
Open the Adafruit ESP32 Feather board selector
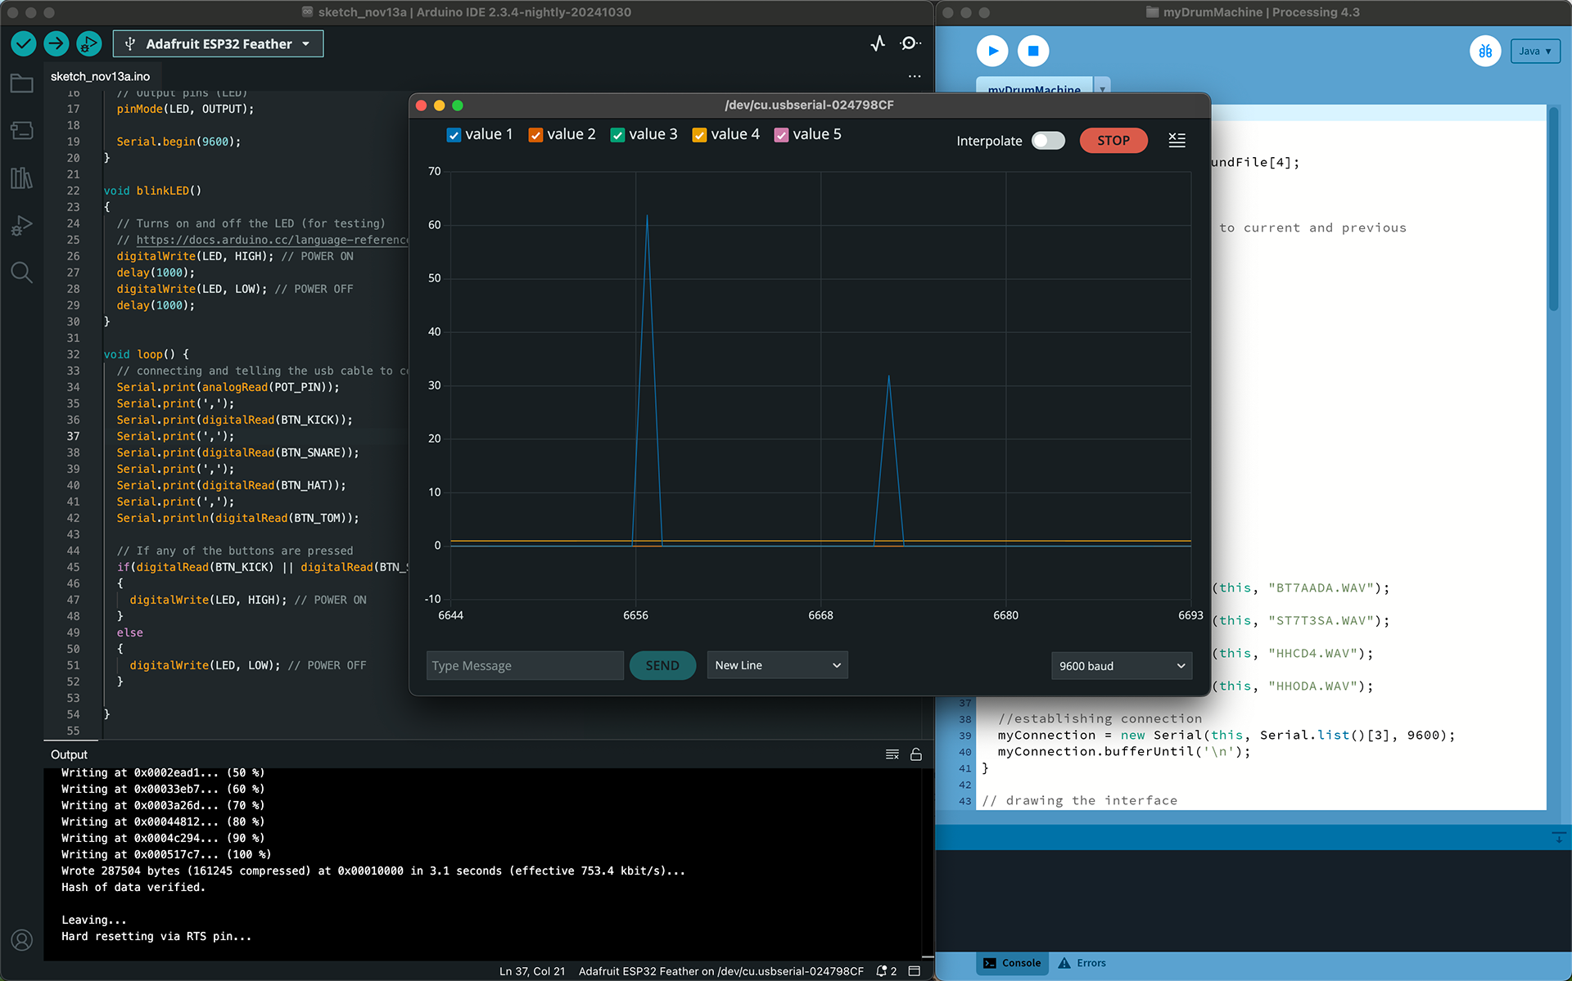click(219, 43)
